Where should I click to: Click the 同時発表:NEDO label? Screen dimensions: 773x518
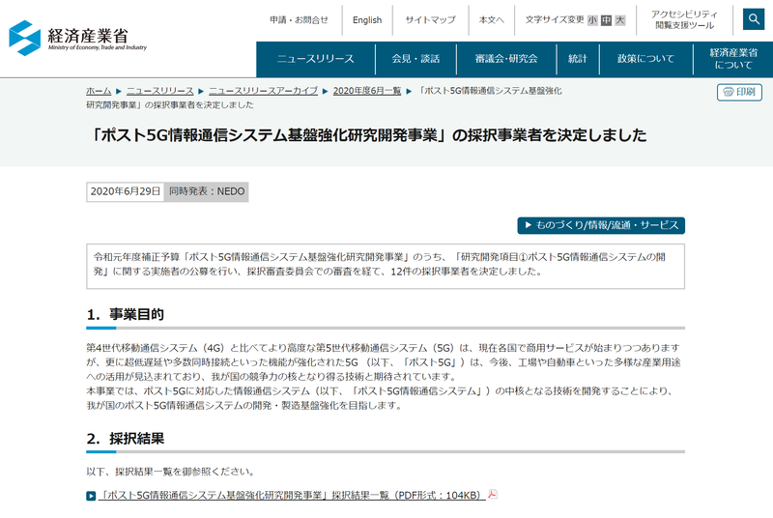coord(207,191)
